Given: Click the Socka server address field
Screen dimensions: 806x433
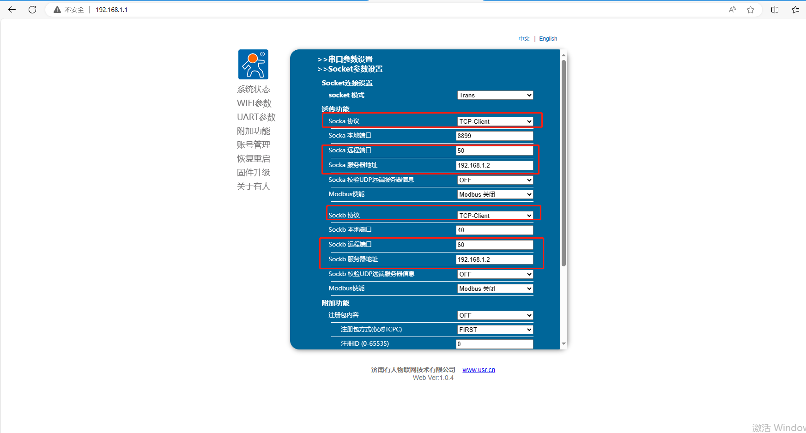Looking at the screenshot, I should [x=494, y=165].
